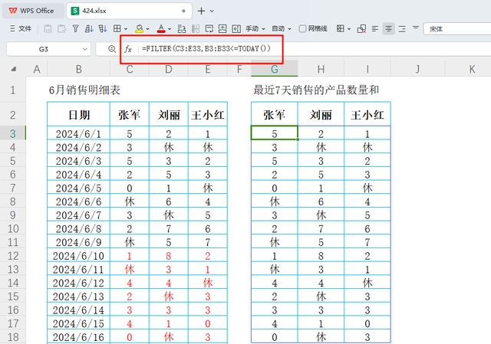Open the Name Box dropdown showing G3
The height and width of the screenshot is (344, 491).
tap(85, 49)
